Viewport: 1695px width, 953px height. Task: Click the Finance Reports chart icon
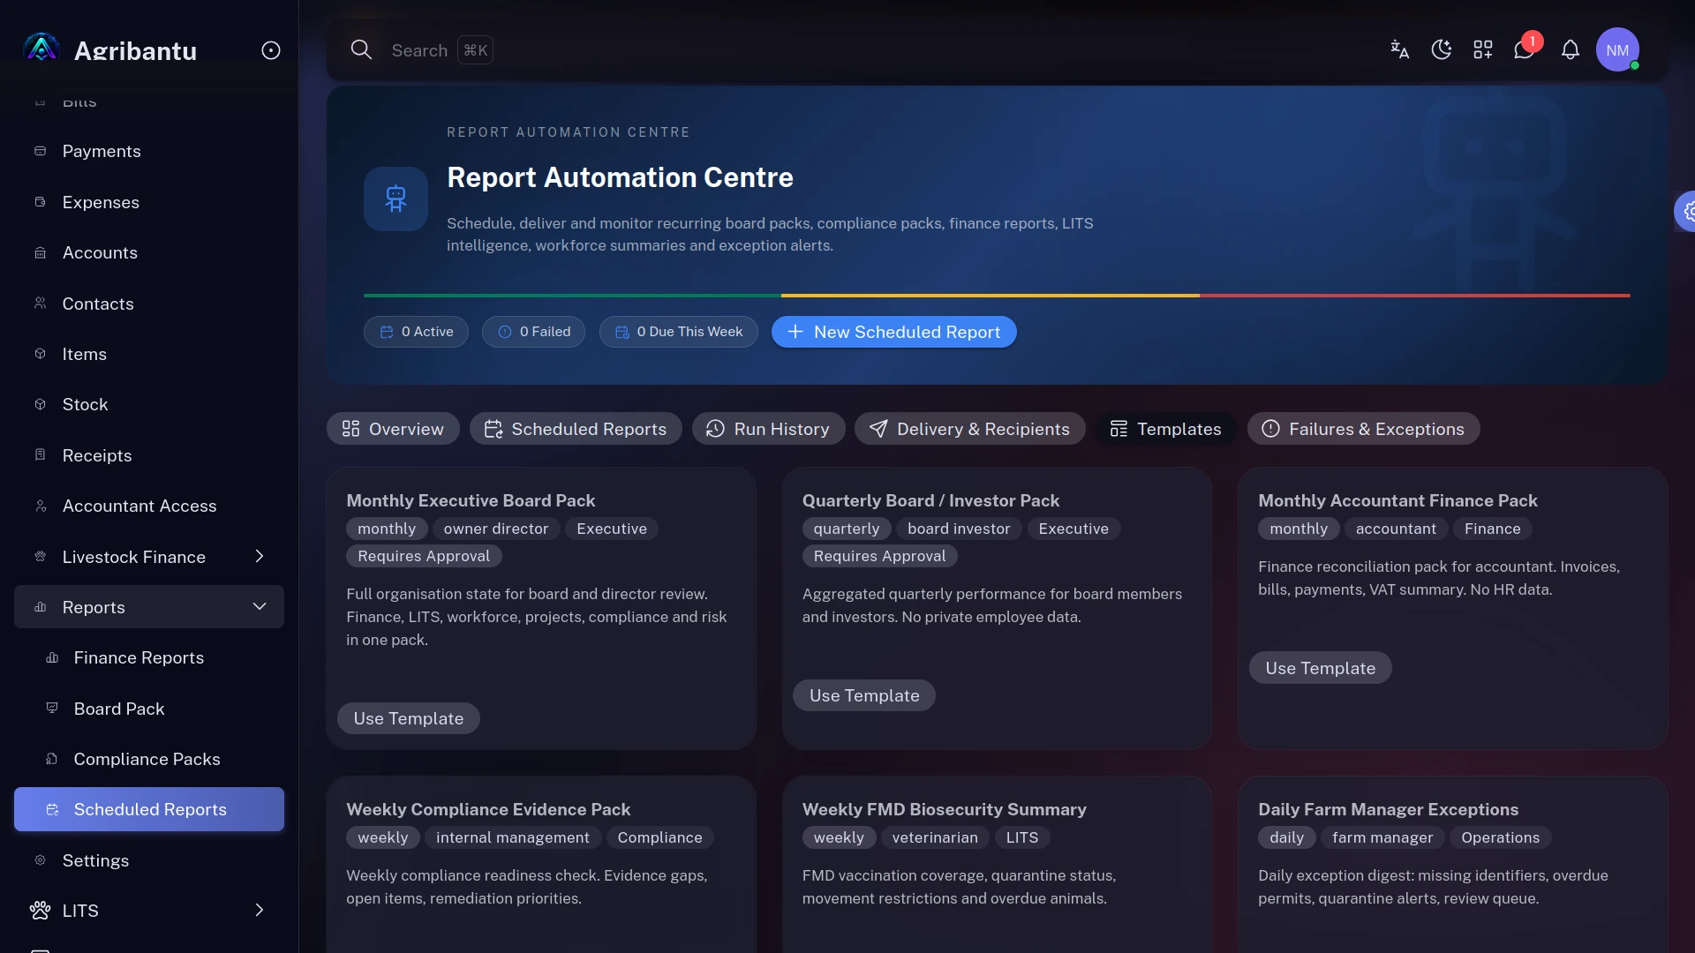(x=52, y=657)
